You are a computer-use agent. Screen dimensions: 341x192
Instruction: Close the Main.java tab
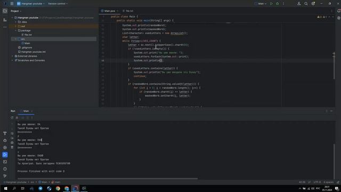point(118,11)
